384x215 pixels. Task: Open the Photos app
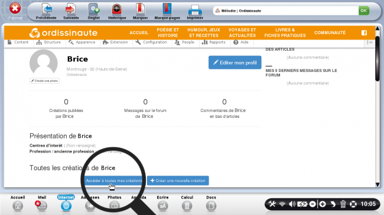115,204
